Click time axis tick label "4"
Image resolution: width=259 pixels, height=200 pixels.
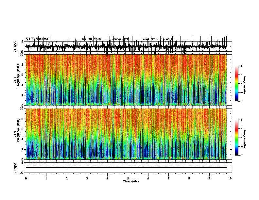tap(108, 178)
